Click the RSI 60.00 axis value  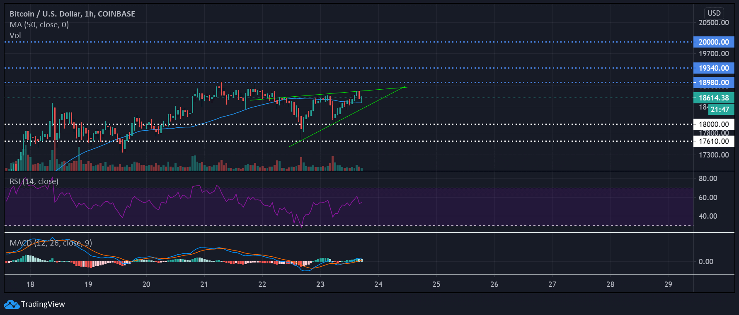coord(708,198)
